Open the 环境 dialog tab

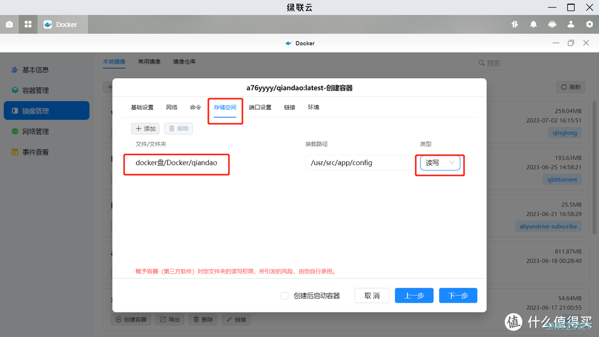click(x=313, y=108)
